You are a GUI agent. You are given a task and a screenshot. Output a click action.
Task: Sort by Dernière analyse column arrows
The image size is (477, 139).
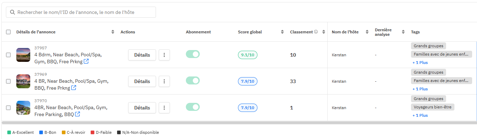403,32
